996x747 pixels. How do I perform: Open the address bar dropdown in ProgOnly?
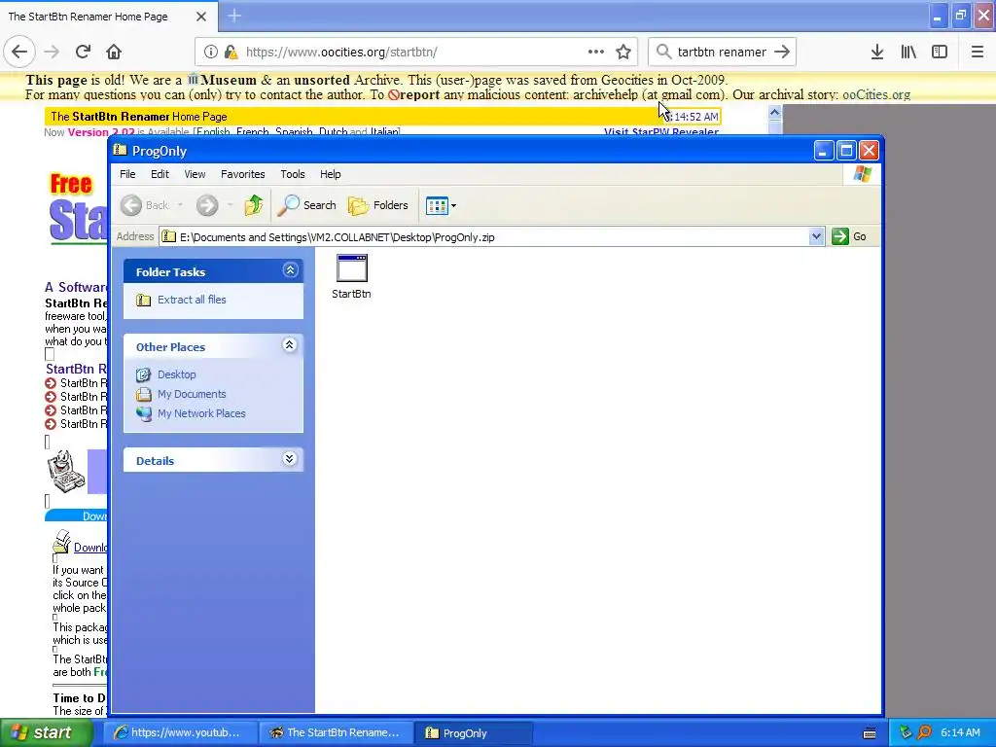click(816, 237)
